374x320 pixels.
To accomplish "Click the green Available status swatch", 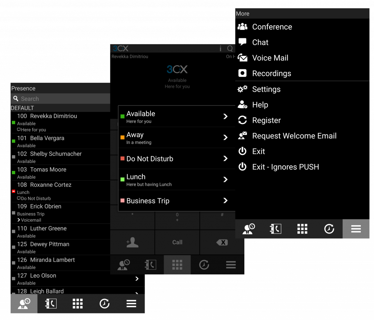I will [x=122, y=116].
